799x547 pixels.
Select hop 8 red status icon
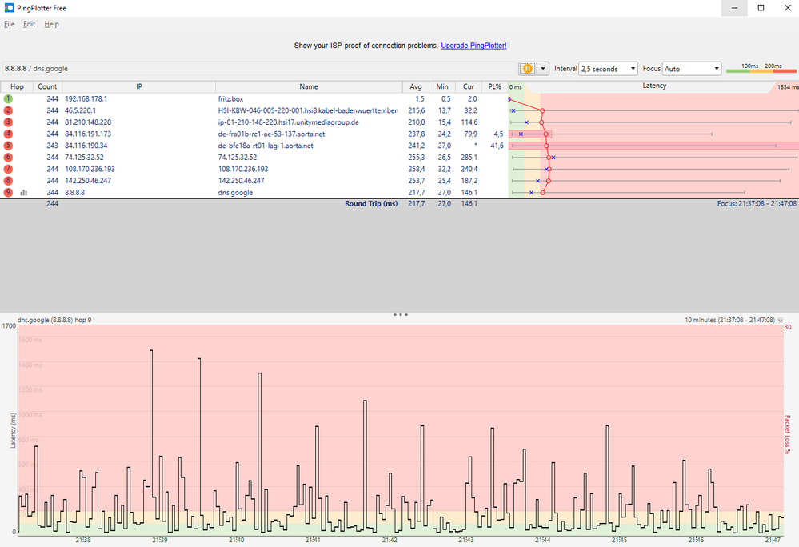click(x=8, y=181)
